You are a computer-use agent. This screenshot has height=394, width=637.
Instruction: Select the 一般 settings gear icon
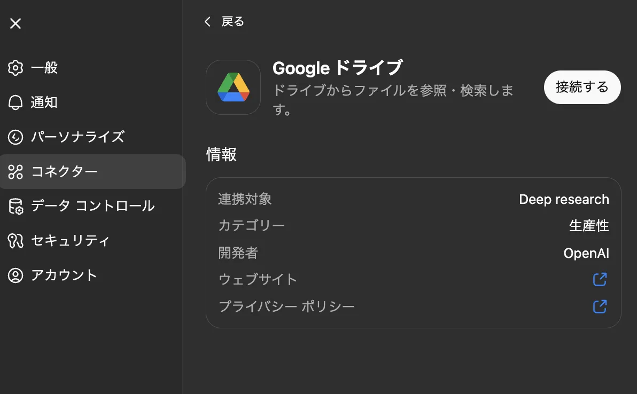tap(15, 68)
